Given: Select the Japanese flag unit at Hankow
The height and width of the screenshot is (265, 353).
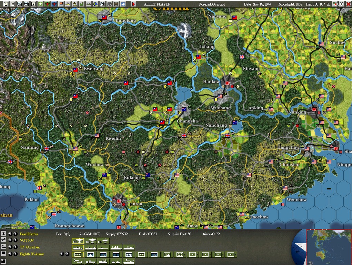Looking at the screenshot, I should 228,83.
